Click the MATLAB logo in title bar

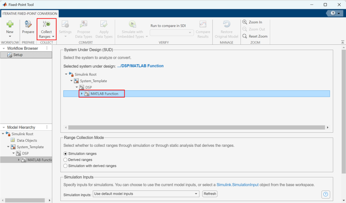pos(5,4)
